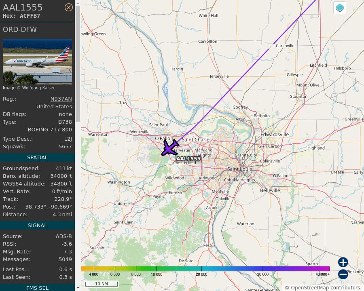364x291 pixels.
Task: Zoom out on the map
Action: 343,274
